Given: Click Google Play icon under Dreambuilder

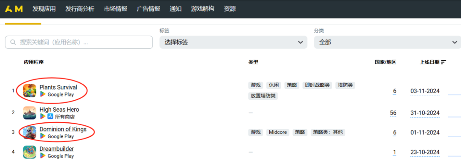Looking at the screenshot, I should click(x=43, y=156).
